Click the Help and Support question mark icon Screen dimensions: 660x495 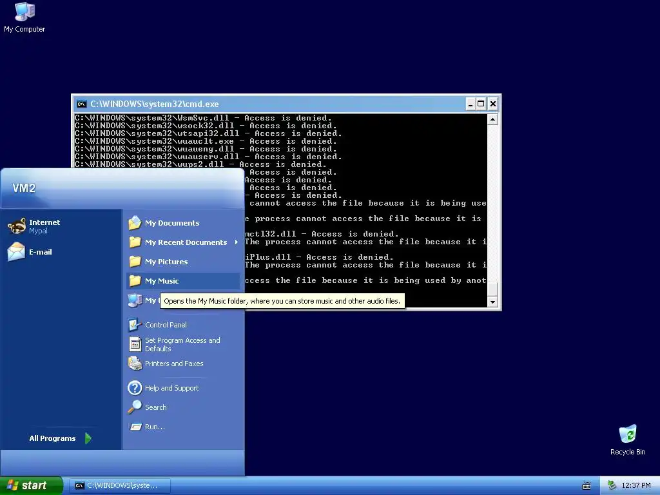[x=135, y=387]
